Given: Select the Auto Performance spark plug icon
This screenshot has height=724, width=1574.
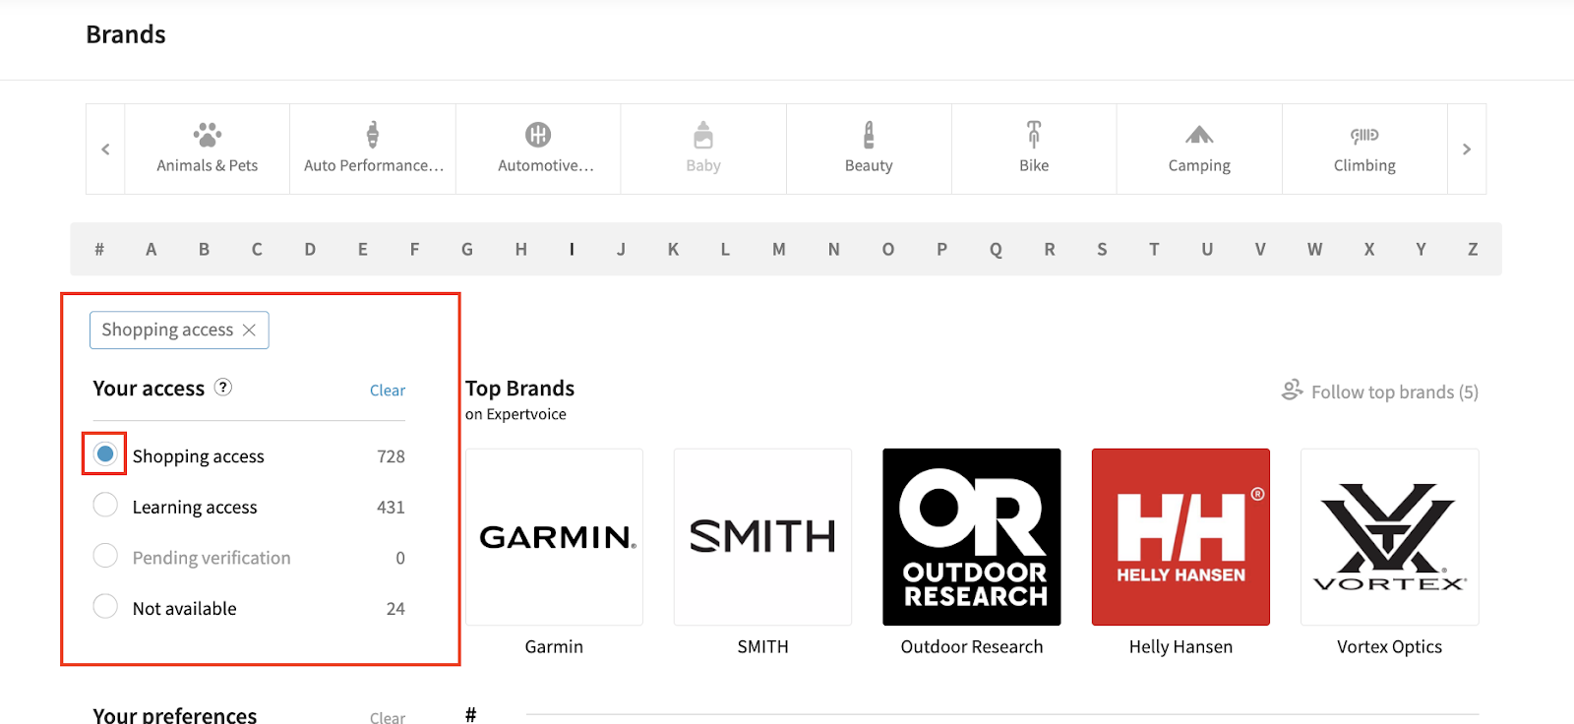Looking at the screenshot, I should 373,135.
